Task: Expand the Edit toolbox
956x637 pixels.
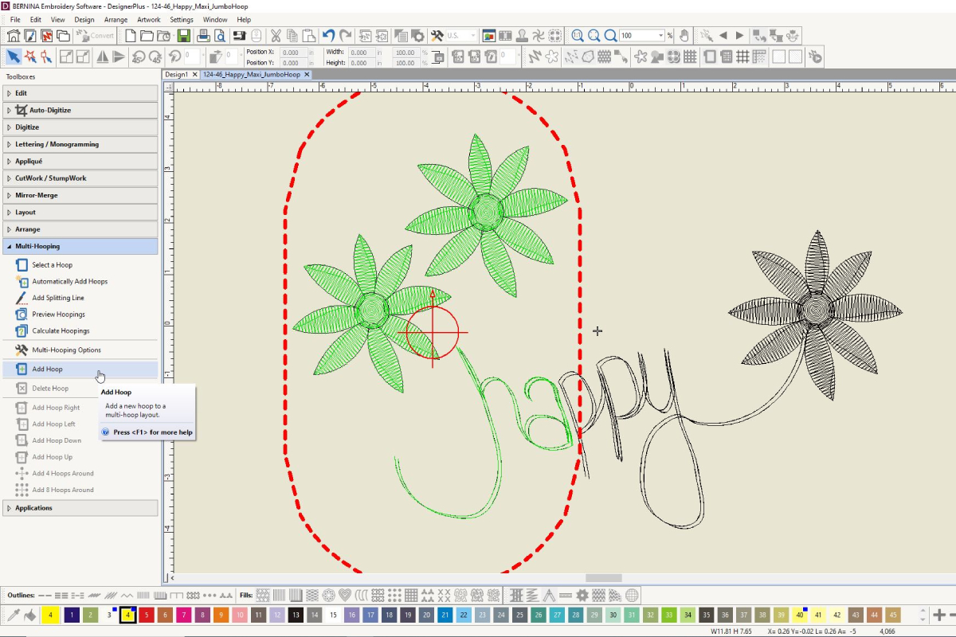Action: 20,92
